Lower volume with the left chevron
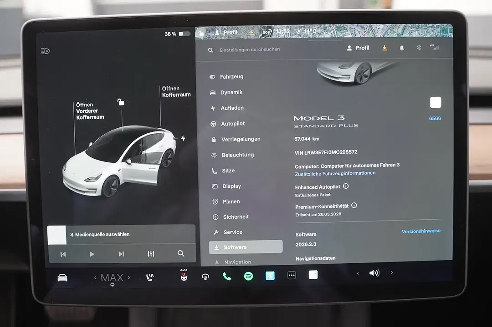This screenshot has height=327, width=492. (358, 273)
